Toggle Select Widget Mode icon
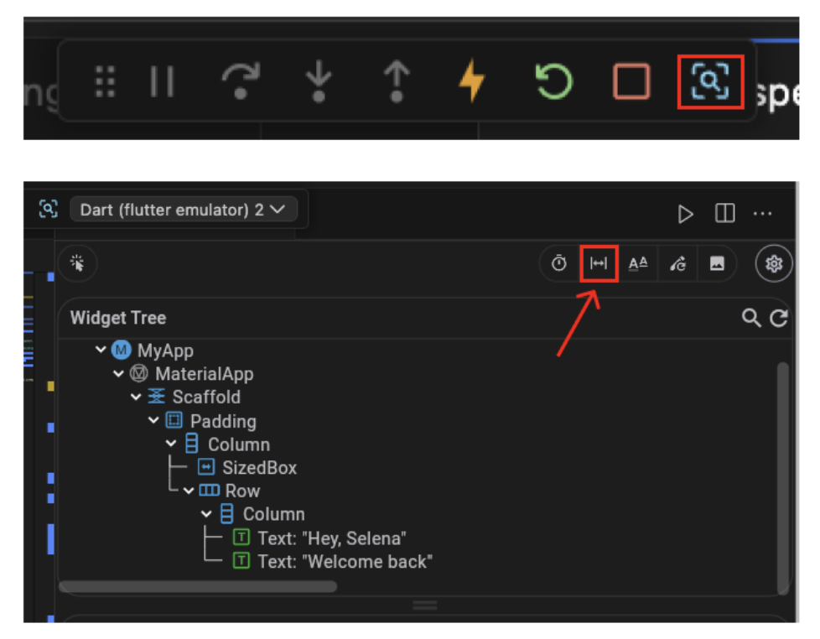Screen dimensions: 820x639 click(77, 263)
